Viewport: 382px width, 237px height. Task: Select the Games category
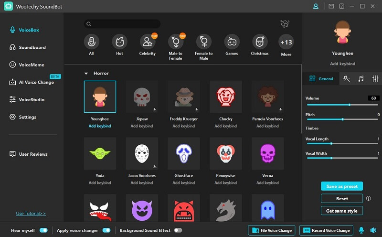click(x=232, y=42)
